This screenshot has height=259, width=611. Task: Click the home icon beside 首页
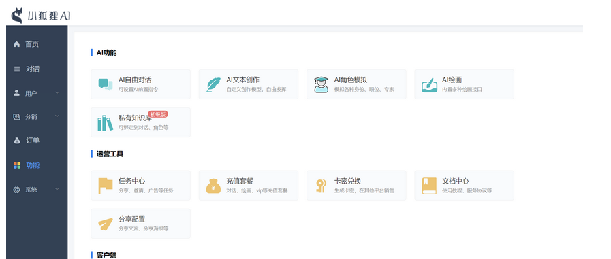[x=16, y=44]
